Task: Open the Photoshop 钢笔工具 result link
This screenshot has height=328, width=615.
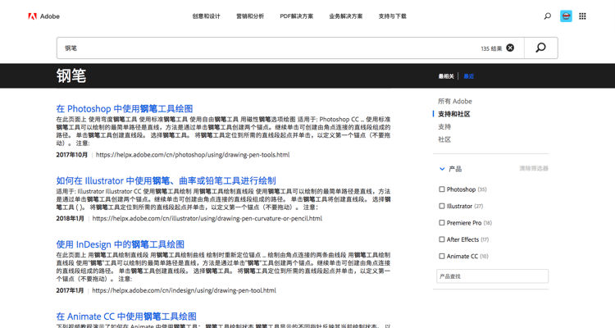Action: [x=125, y=108]
